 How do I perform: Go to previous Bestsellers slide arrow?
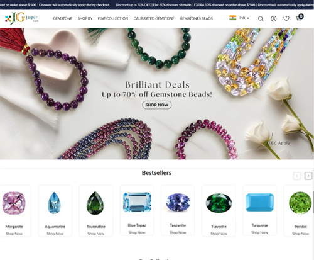(x=297, y=176)
